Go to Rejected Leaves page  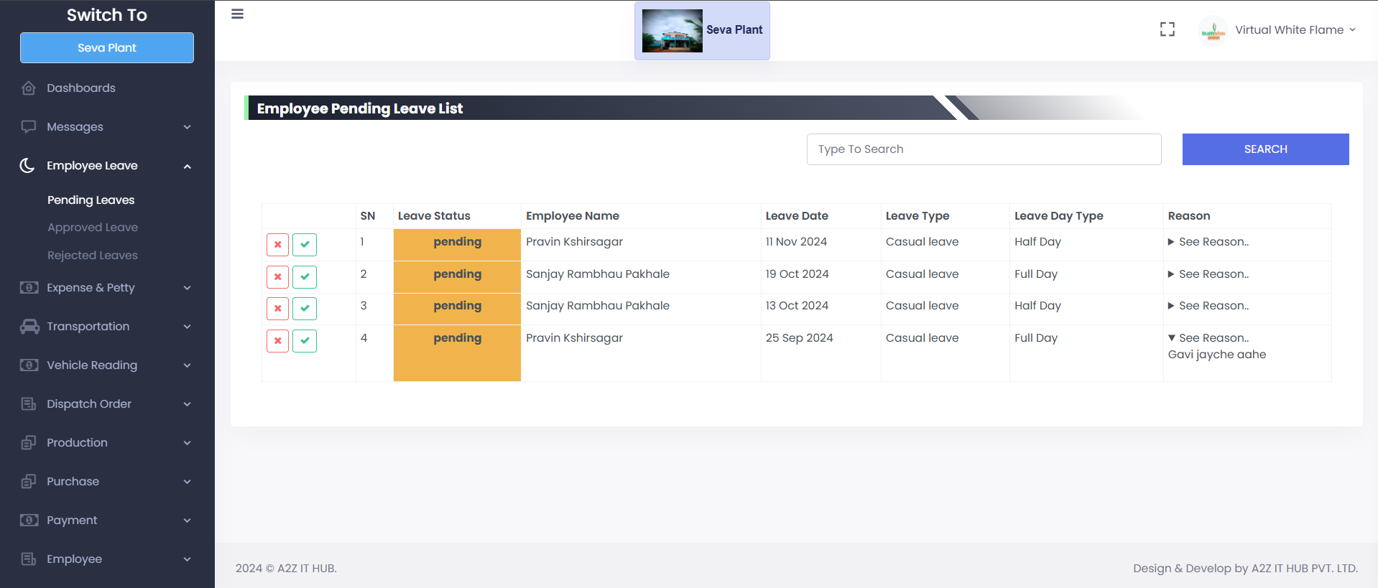click(93, 256)
